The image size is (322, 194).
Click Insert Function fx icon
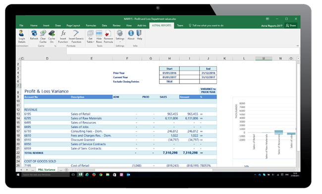pyautogui.click(x=63, y=37)
